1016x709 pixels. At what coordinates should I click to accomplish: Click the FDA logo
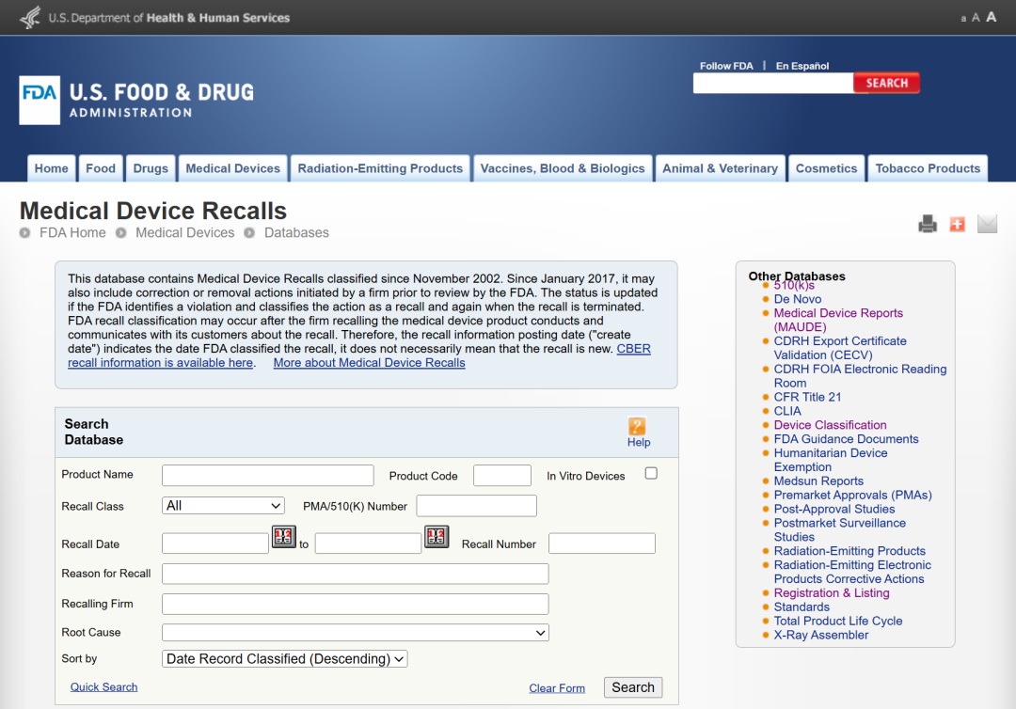40,101
